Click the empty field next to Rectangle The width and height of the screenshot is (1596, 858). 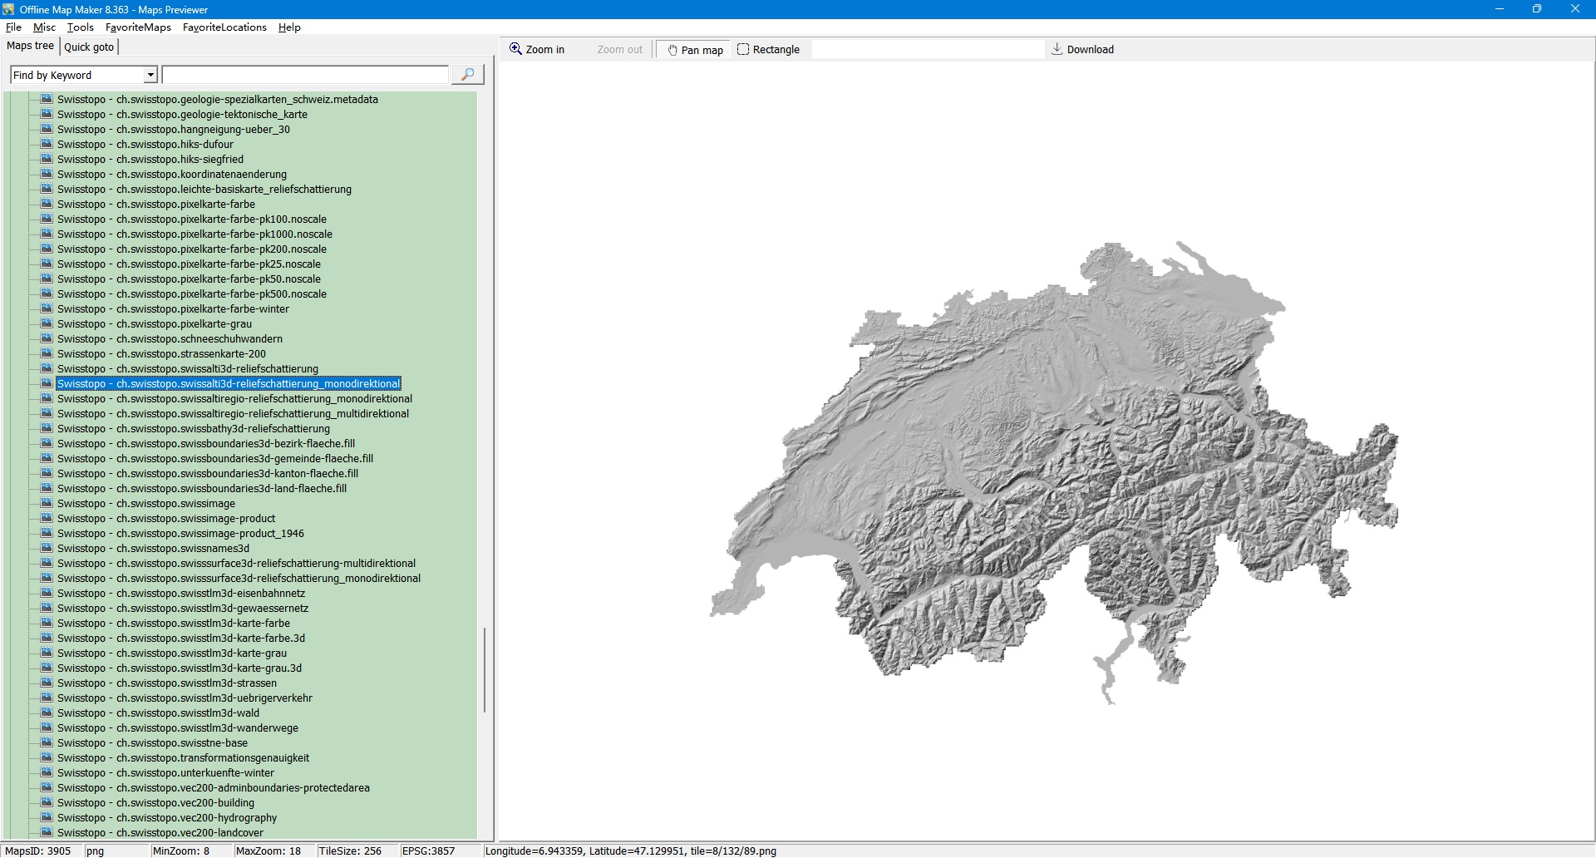coord(927,50)
